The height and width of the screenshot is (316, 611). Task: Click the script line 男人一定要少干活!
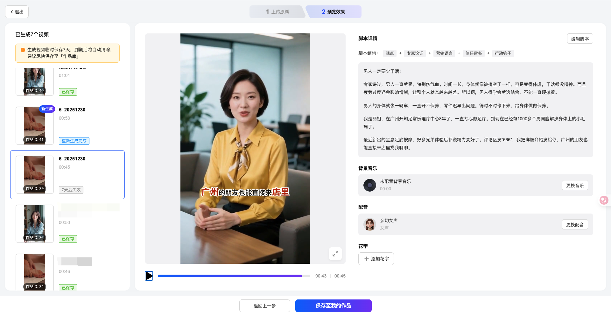coord(382,71)
